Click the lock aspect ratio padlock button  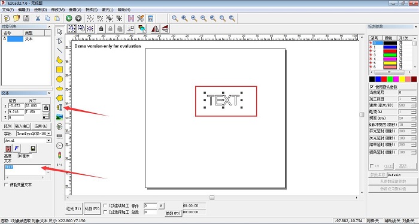tap(46, 108)
